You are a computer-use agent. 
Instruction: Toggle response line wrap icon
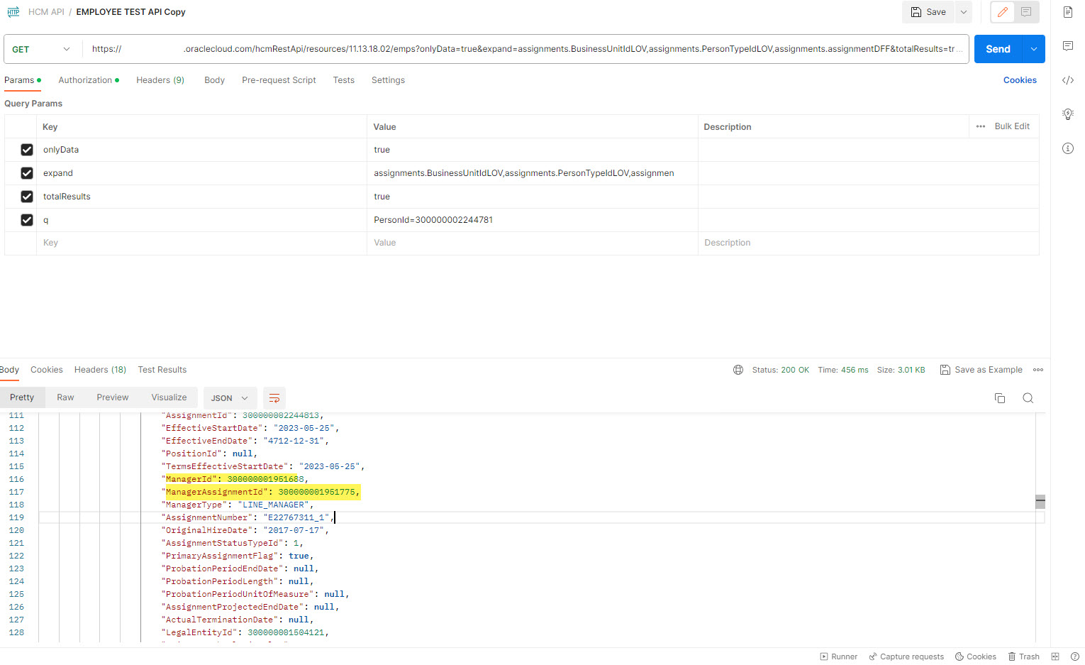pos(274,398)
